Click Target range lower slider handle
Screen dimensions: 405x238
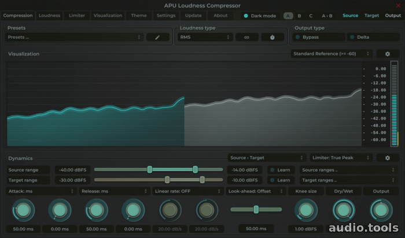coord(167,180)
